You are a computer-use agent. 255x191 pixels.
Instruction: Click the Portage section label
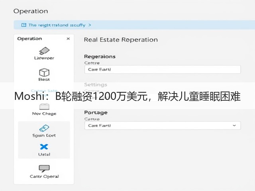(x=96, y=113)
